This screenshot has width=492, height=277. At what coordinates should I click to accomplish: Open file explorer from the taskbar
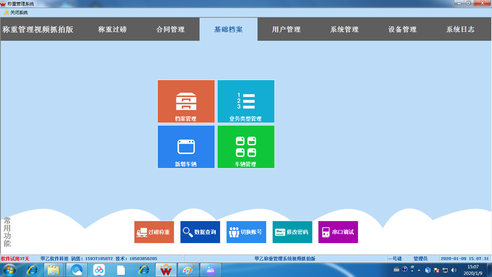(x=54, y=270)
